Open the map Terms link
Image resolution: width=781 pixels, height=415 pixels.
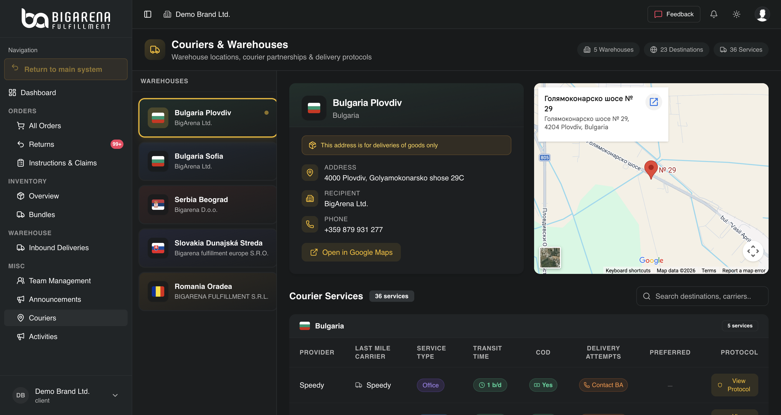coord(709,271)
